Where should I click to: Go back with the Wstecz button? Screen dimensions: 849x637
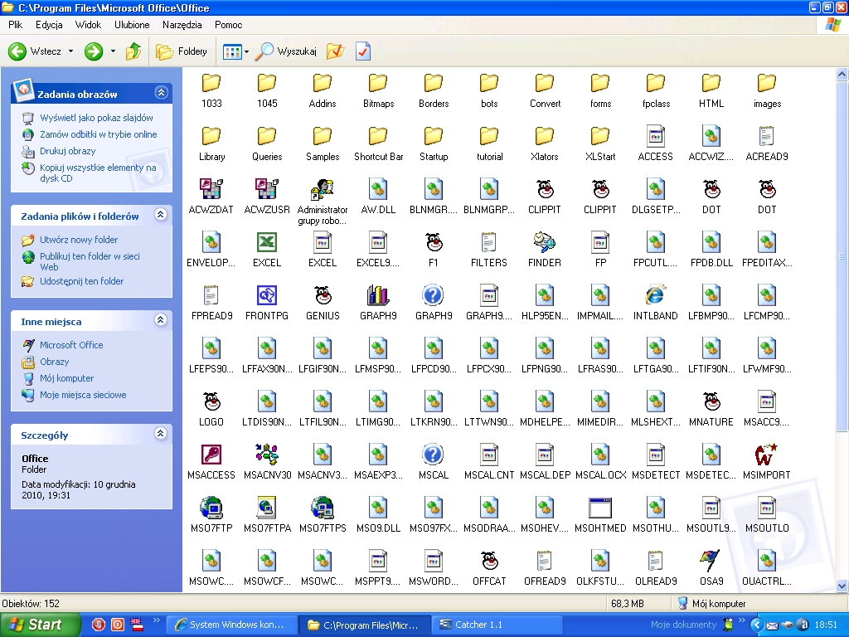(35, 51)
